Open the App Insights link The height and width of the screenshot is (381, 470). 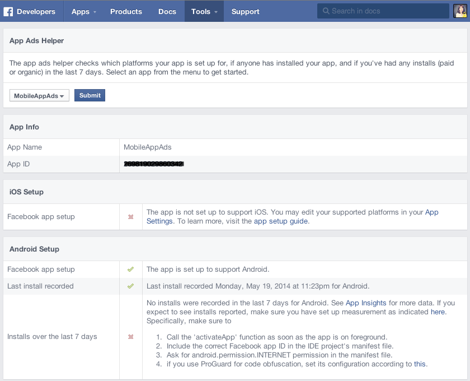[365, 303]
